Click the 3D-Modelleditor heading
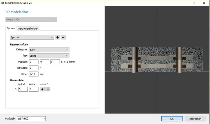 tap(17, 12)
